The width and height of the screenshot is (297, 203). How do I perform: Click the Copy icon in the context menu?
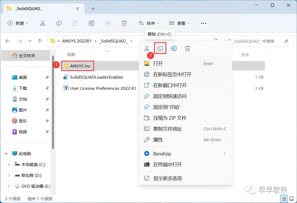(160, 48)
